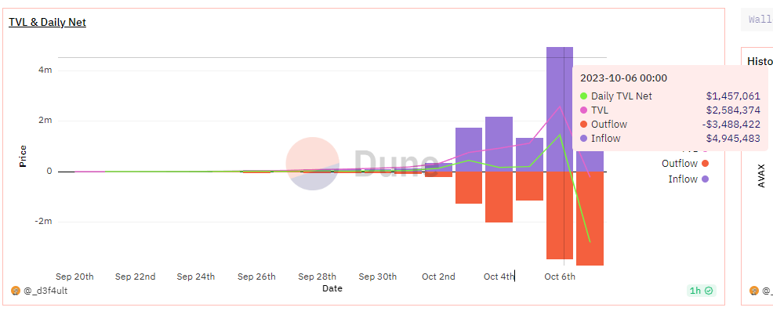Click the Sep 20th x-axis label
The height and width of the screenshot is (311, 773).
74,277
